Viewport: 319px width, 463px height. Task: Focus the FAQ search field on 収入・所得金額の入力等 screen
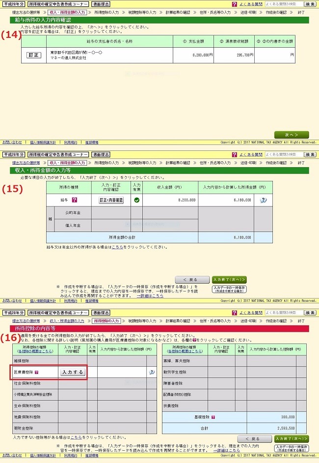(x=284, y=154)
